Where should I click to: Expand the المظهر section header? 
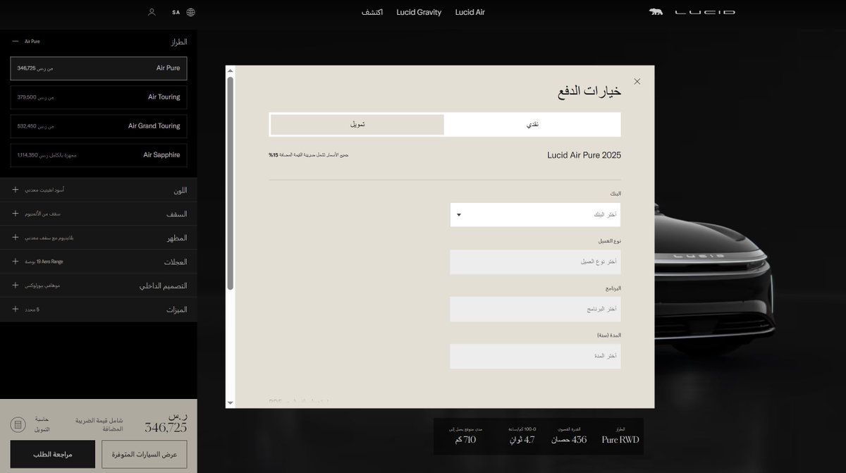[99, 238]
